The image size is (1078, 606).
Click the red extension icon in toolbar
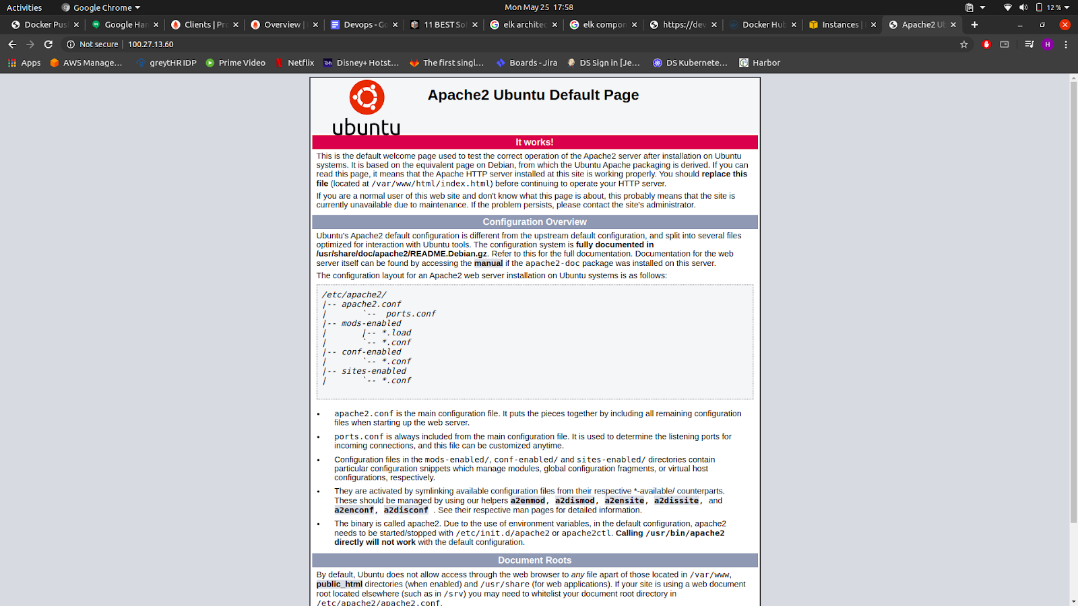coord(986,44)
